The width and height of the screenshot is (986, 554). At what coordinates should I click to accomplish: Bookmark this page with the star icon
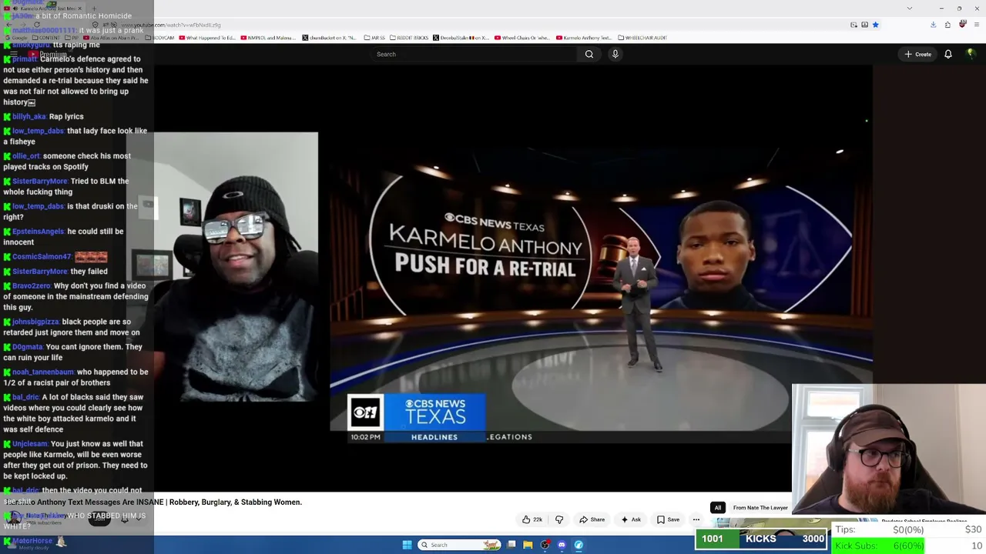876,25
